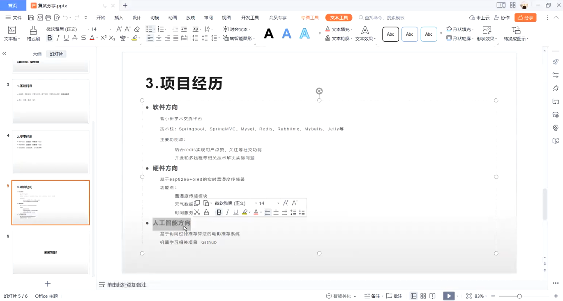Start slideshow with the play button in status bar
The image size is (563, 301).
448,296
